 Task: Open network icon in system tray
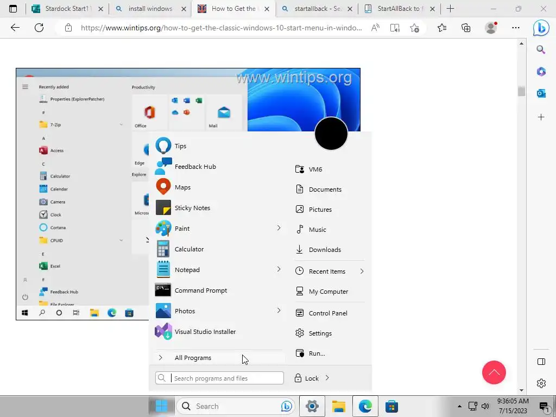(x=473, y=406)
